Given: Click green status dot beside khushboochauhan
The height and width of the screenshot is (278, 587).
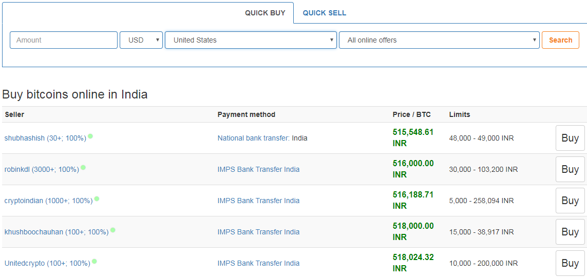Looking at the screenshot, I should (112, 230).
